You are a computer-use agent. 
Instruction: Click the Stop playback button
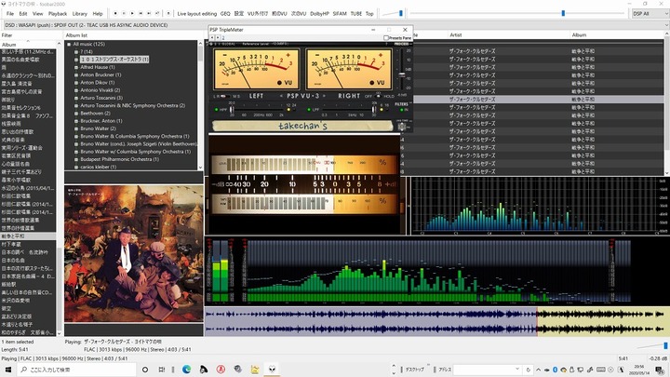tap(115, 14)
